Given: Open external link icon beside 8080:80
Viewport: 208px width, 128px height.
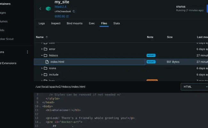Looking at the screenshot, I should [x=68, y=16].
